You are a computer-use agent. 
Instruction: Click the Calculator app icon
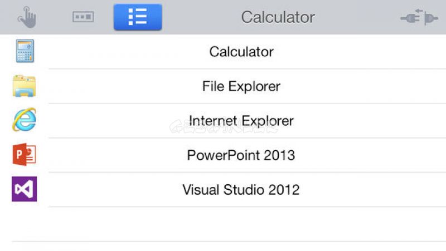25,51
